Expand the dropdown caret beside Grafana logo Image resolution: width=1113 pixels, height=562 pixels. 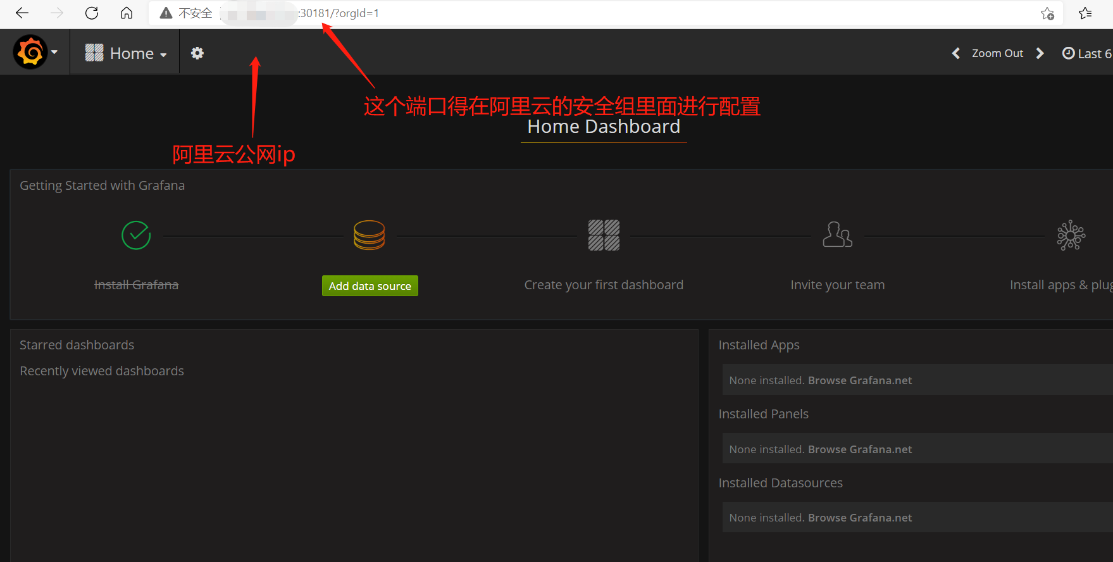pos(54,53)
